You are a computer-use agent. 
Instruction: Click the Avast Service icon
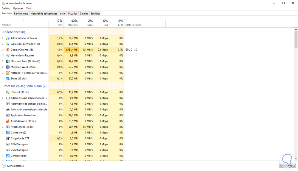(x=8, y=127)
